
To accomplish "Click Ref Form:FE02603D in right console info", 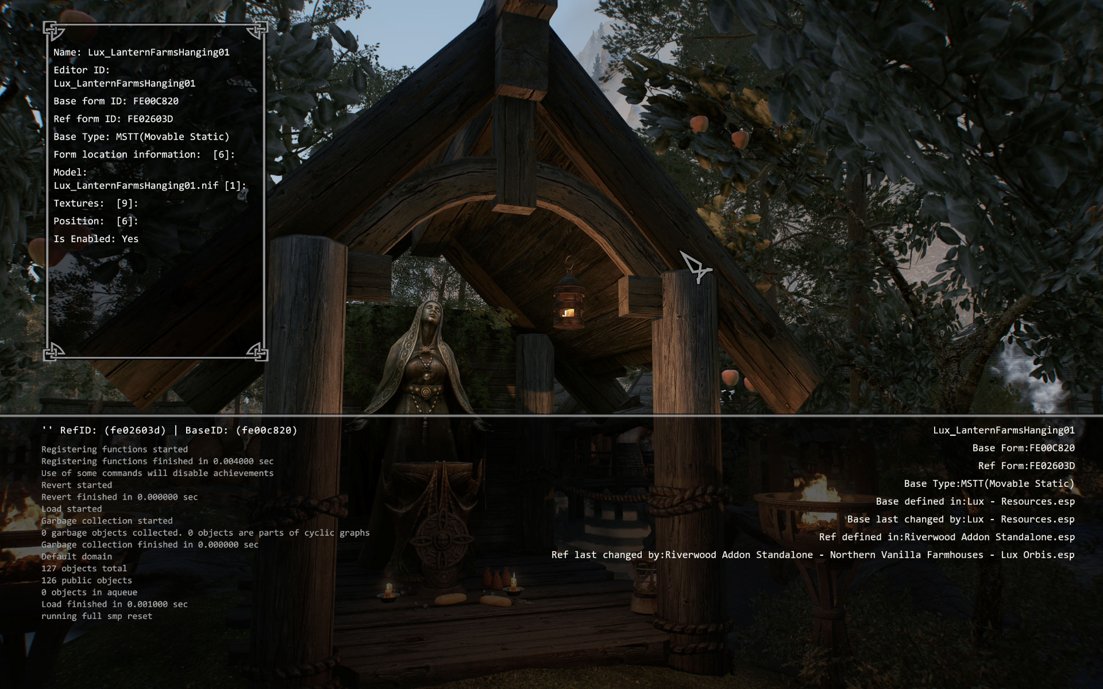I will click(x=1026, y=466).
